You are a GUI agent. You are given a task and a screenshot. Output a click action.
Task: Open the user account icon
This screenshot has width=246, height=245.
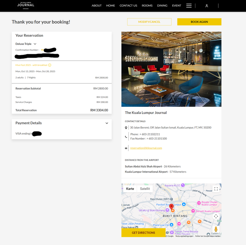pyautogui.click(x=207, y=6)
